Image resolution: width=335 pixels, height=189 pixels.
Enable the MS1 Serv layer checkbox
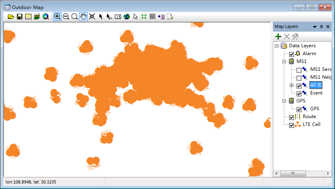click(299, 70)
